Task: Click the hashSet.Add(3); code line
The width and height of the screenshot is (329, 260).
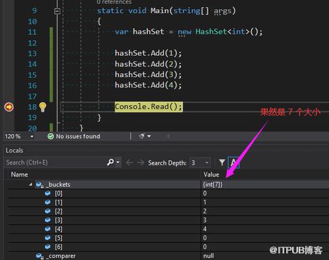Action: 148,75
